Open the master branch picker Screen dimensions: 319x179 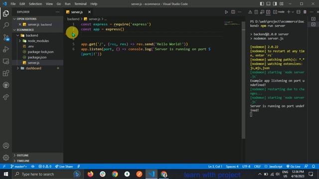[x=19, y=167]
